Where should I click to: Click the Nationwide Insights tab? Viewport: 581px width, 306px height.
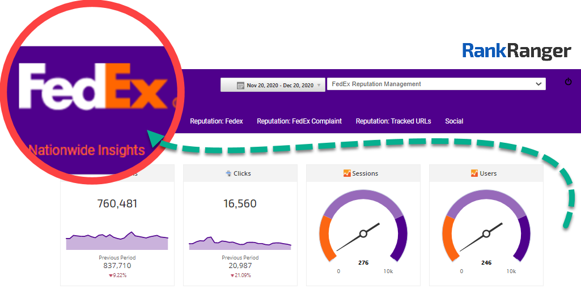coord(87,150)
